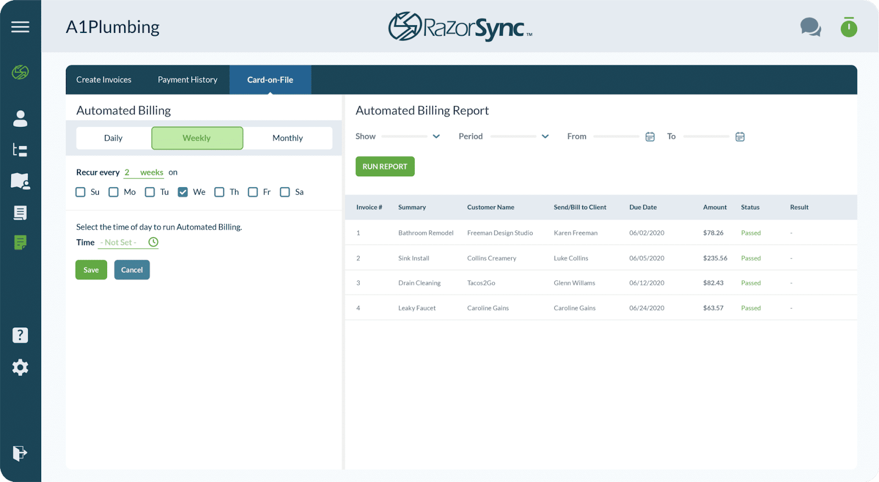Image resolution: width=879 pixels, height=482 pixels.
Task: Open the chat messages icon
Action: [810, 27]
